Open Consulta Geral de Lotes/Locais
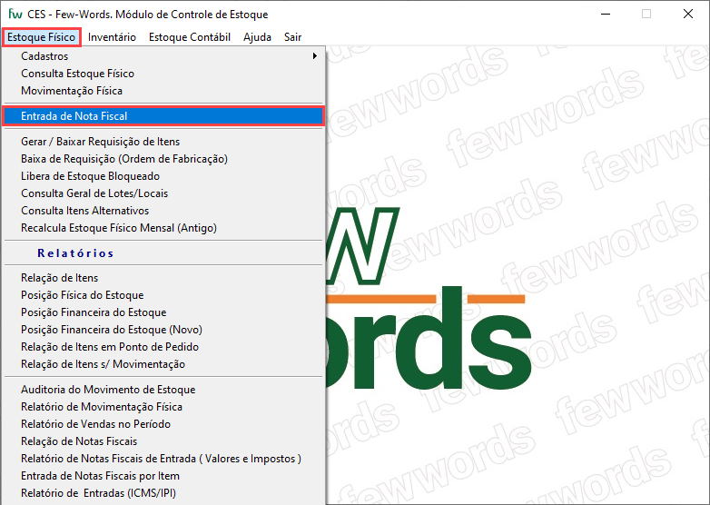This screenshot has height=505, width=710. point(163,193)
